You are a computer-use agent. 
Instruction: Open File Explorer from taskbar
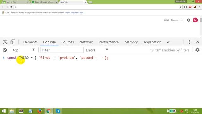pyautogui.click(x=12, y=111)
